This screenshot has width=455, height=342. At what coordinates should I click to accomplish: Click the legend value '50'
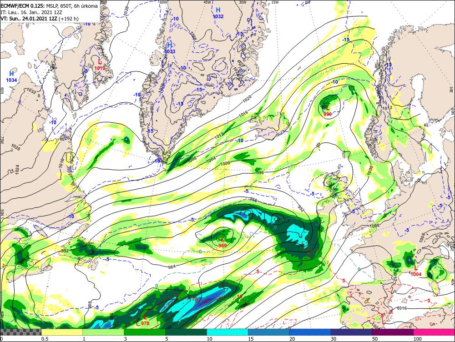tap(375, 339)
